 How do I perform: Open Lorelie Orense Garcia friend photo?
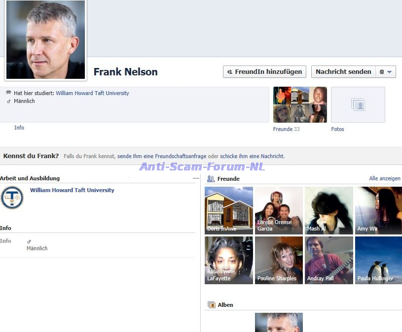point(279,210)
